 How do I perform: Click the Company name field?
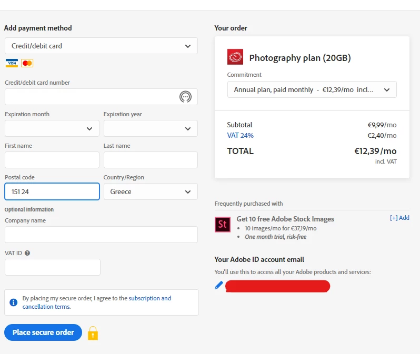click(101, 235)
